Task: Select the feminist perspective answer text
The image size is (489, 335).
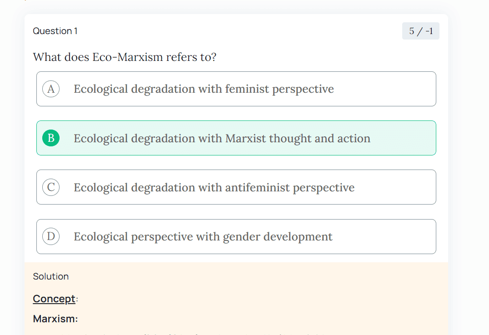Action: point(204,89)
